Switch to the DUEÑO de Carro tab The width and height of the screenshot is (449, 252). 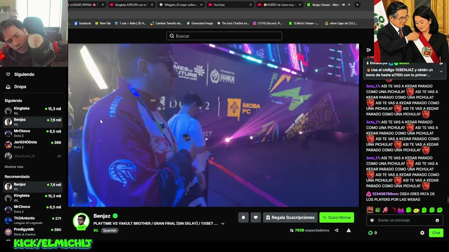pyautogui.click(x=279, y=5)
